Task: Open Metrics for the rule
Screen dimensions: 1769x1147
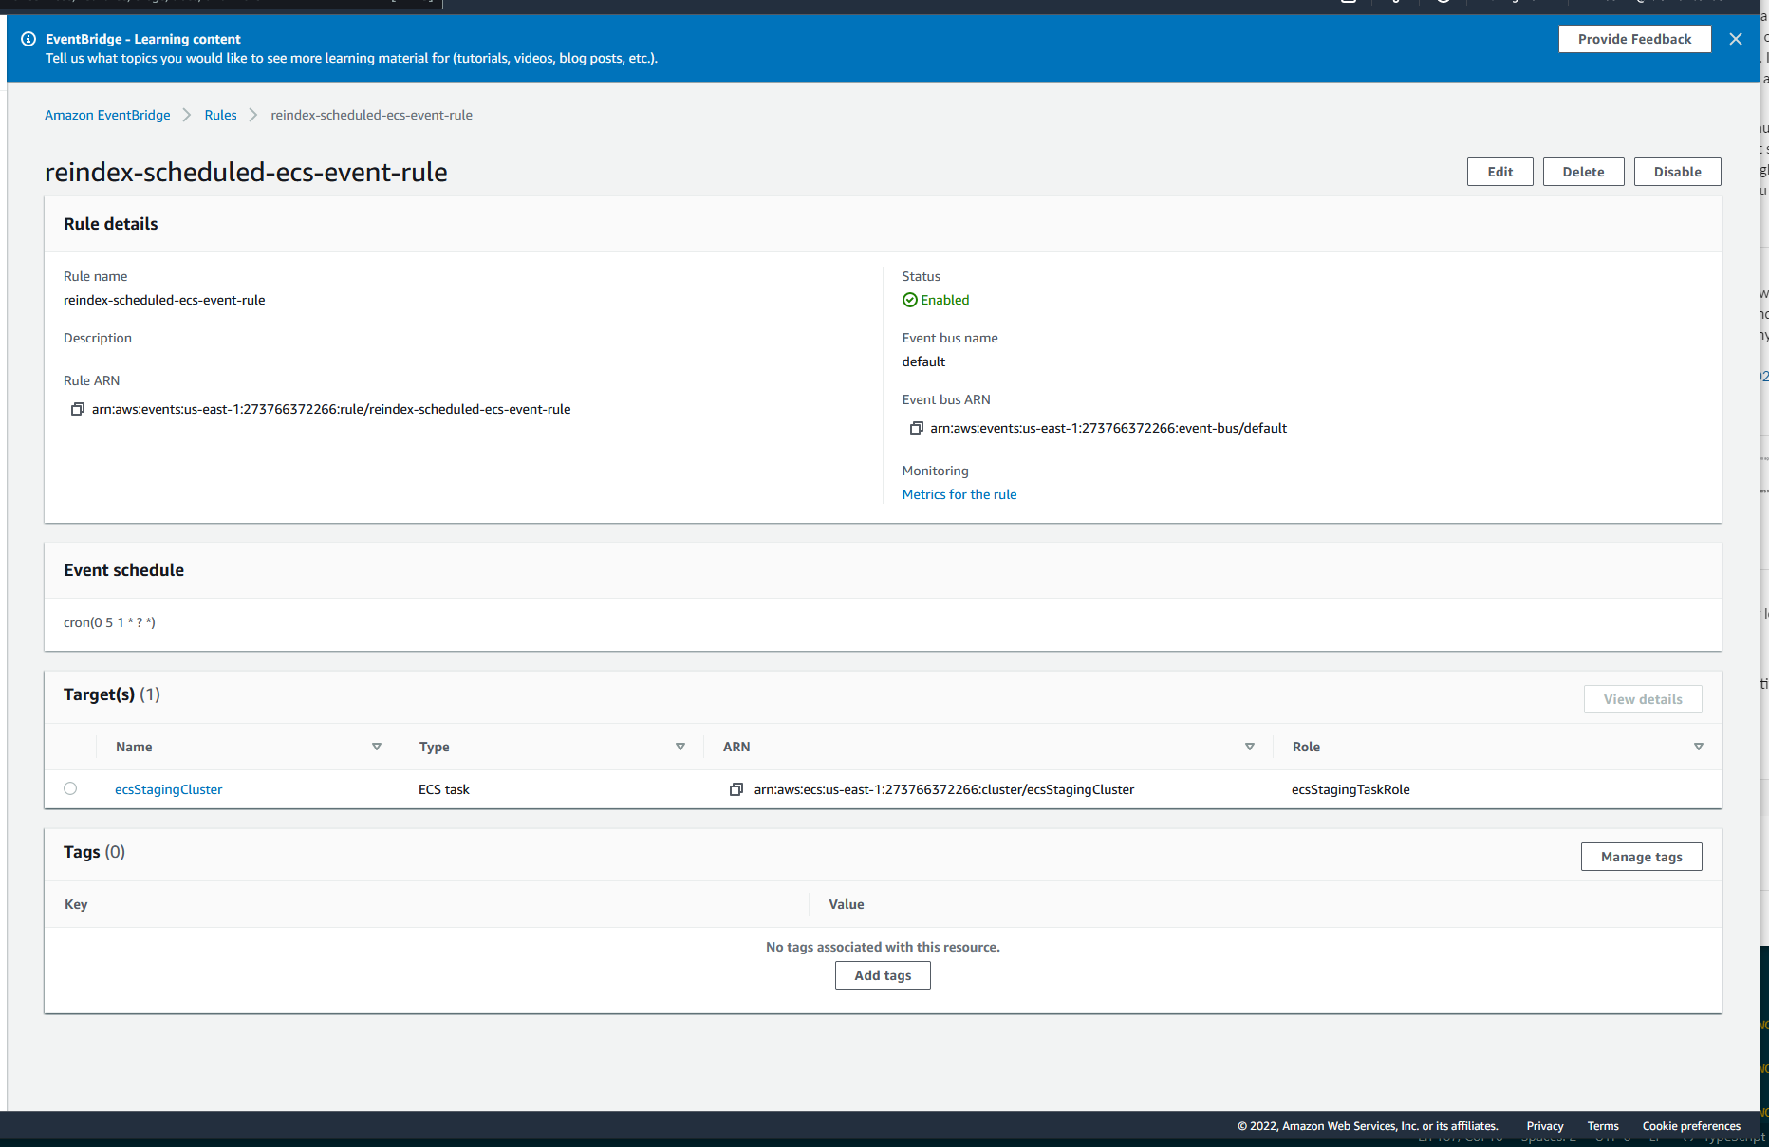Action: point(959,494)
